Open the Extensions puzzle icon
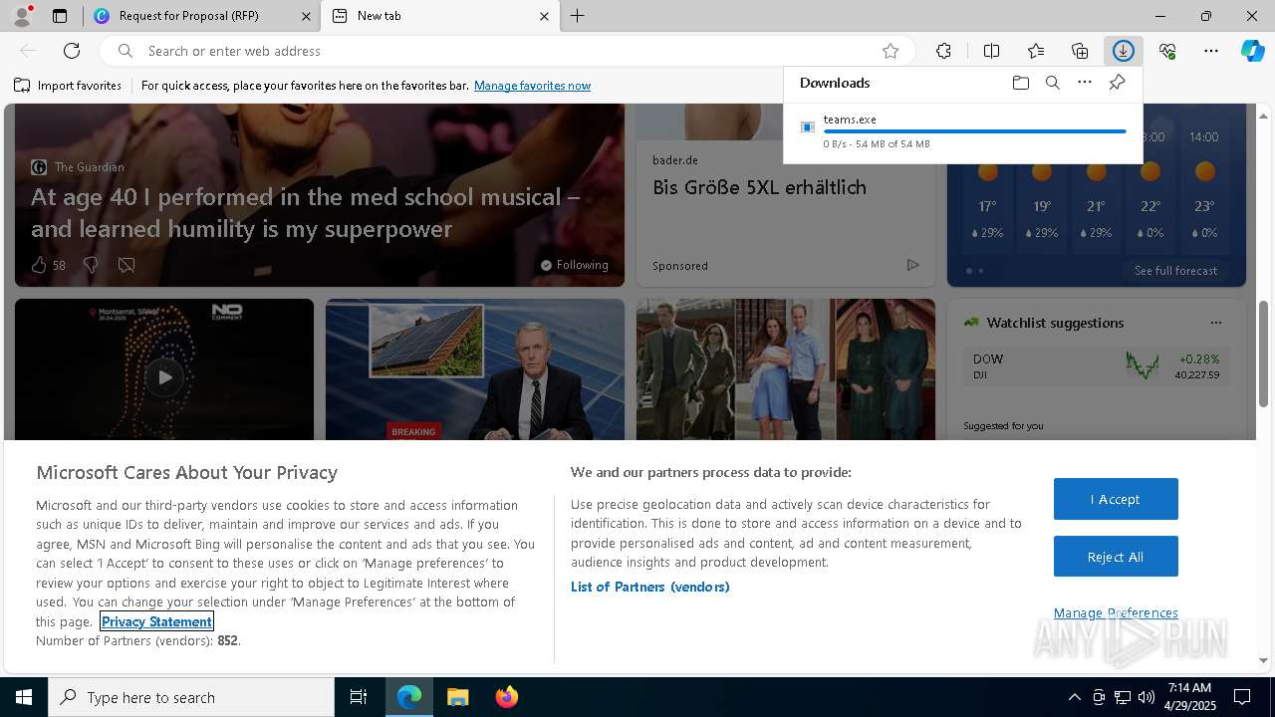The width and height of the screenshot is (1275, 717). pos(943,51)
